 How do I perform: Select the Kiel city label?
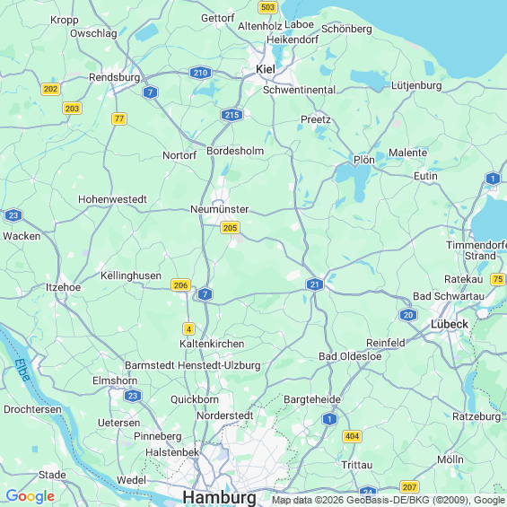[266, 69]
